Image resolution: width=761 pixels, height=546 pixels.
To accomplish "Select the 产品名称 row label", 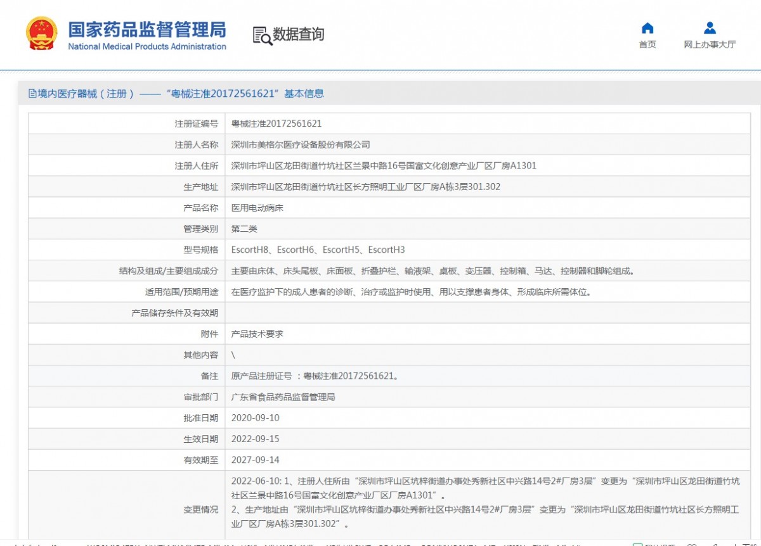I will (x=201, y=208).
